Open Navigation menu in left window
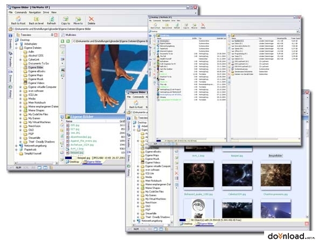This screenshot has width=318, height=241. (34, 12)
